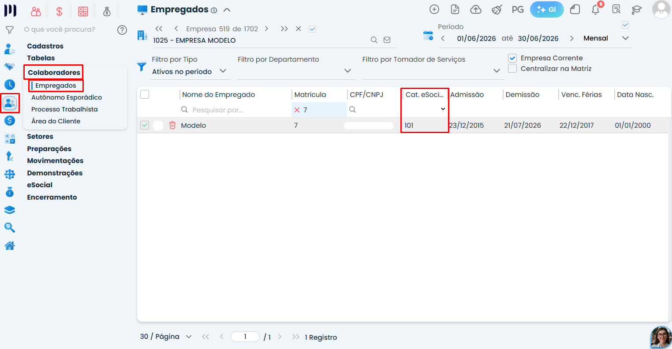Open the clock icon in left sidebar
The height and width of the screenshot is (349, 672).
click(x=10, y=85)
